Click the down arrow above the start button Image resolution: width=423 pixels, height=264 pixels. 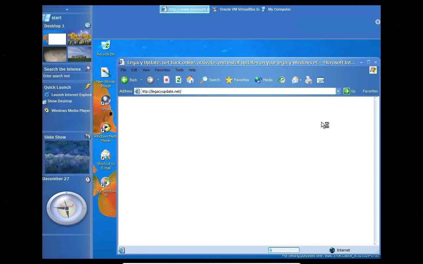click(x=67, y=10)
